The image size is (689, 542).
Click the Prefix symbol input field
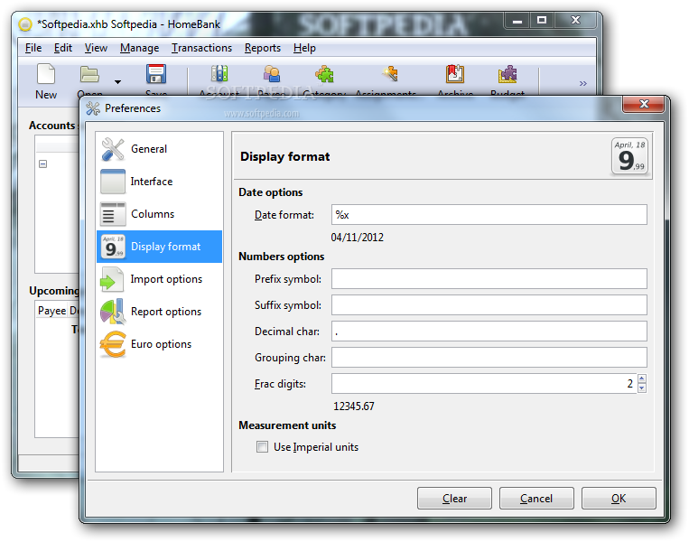[489, 279]
